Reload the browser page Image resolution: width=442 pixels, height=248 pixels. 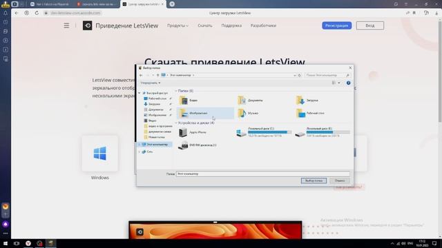pyautogui.click(x=37, y=13)
